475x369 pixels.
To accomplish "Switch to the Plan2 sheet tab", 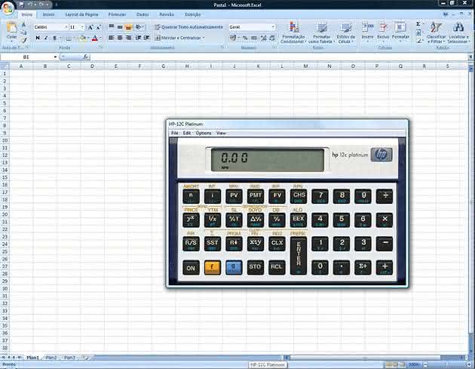I will 51,358.
